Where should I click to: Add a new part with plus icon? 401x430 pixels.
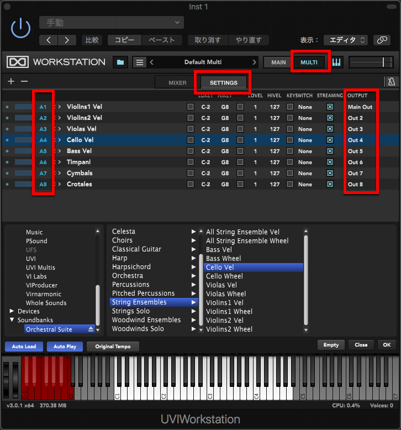pyautogui.click(x=11, y=81)
